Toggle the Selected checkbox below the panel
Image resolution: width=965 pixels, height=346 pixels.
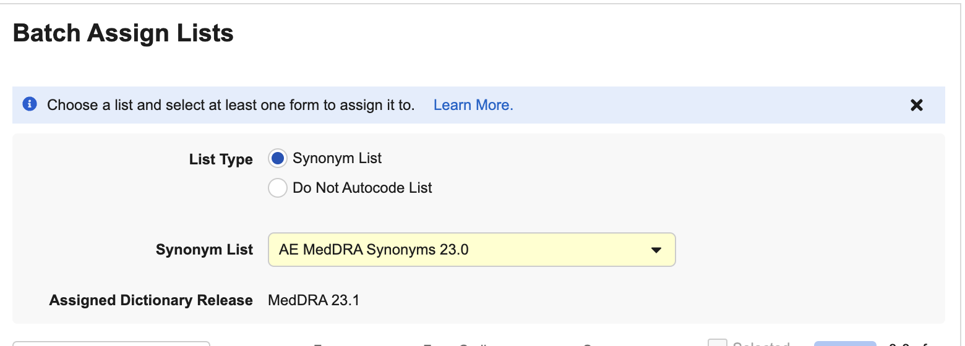coord(717,343)
